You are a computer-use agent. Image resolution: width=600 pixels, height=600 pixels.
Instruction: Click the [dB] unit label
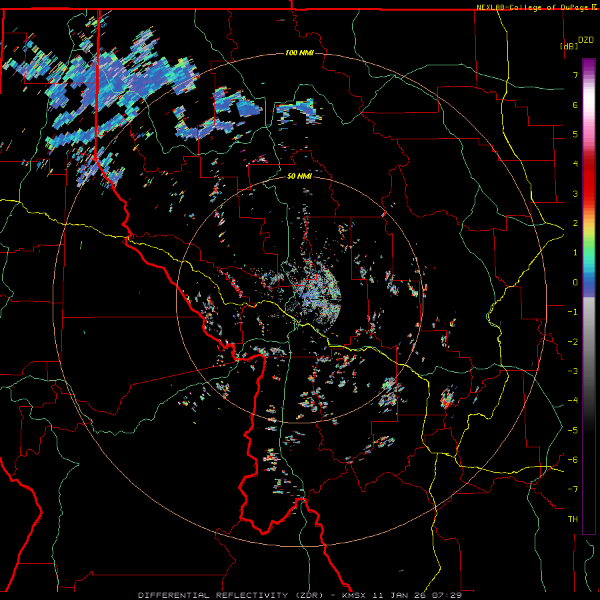tap(569, 46)
